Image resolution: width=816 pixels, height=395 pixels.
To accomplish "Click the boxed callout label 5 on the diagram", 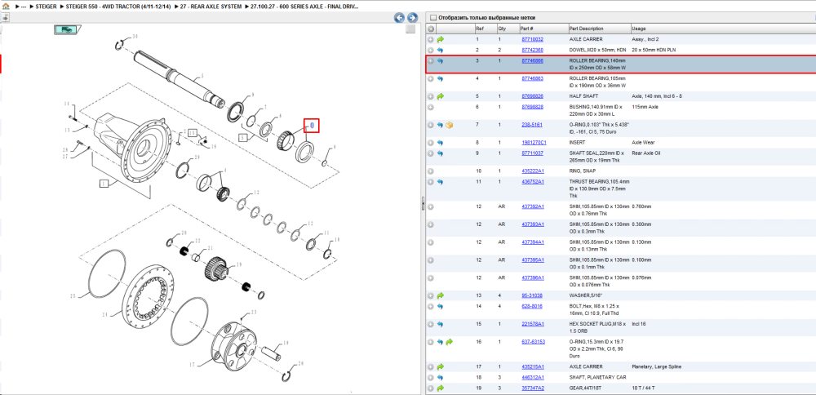I will pyautogui.click(x=243, y=137).
